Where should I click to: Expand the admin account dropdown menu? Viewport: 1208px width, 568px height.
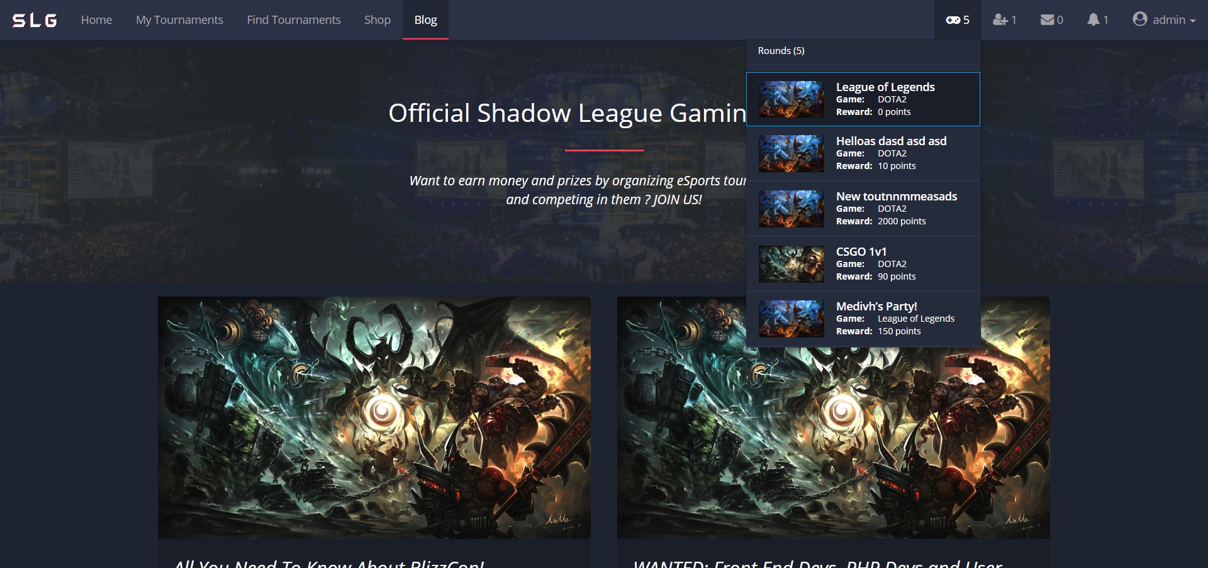pos(1165,19)
